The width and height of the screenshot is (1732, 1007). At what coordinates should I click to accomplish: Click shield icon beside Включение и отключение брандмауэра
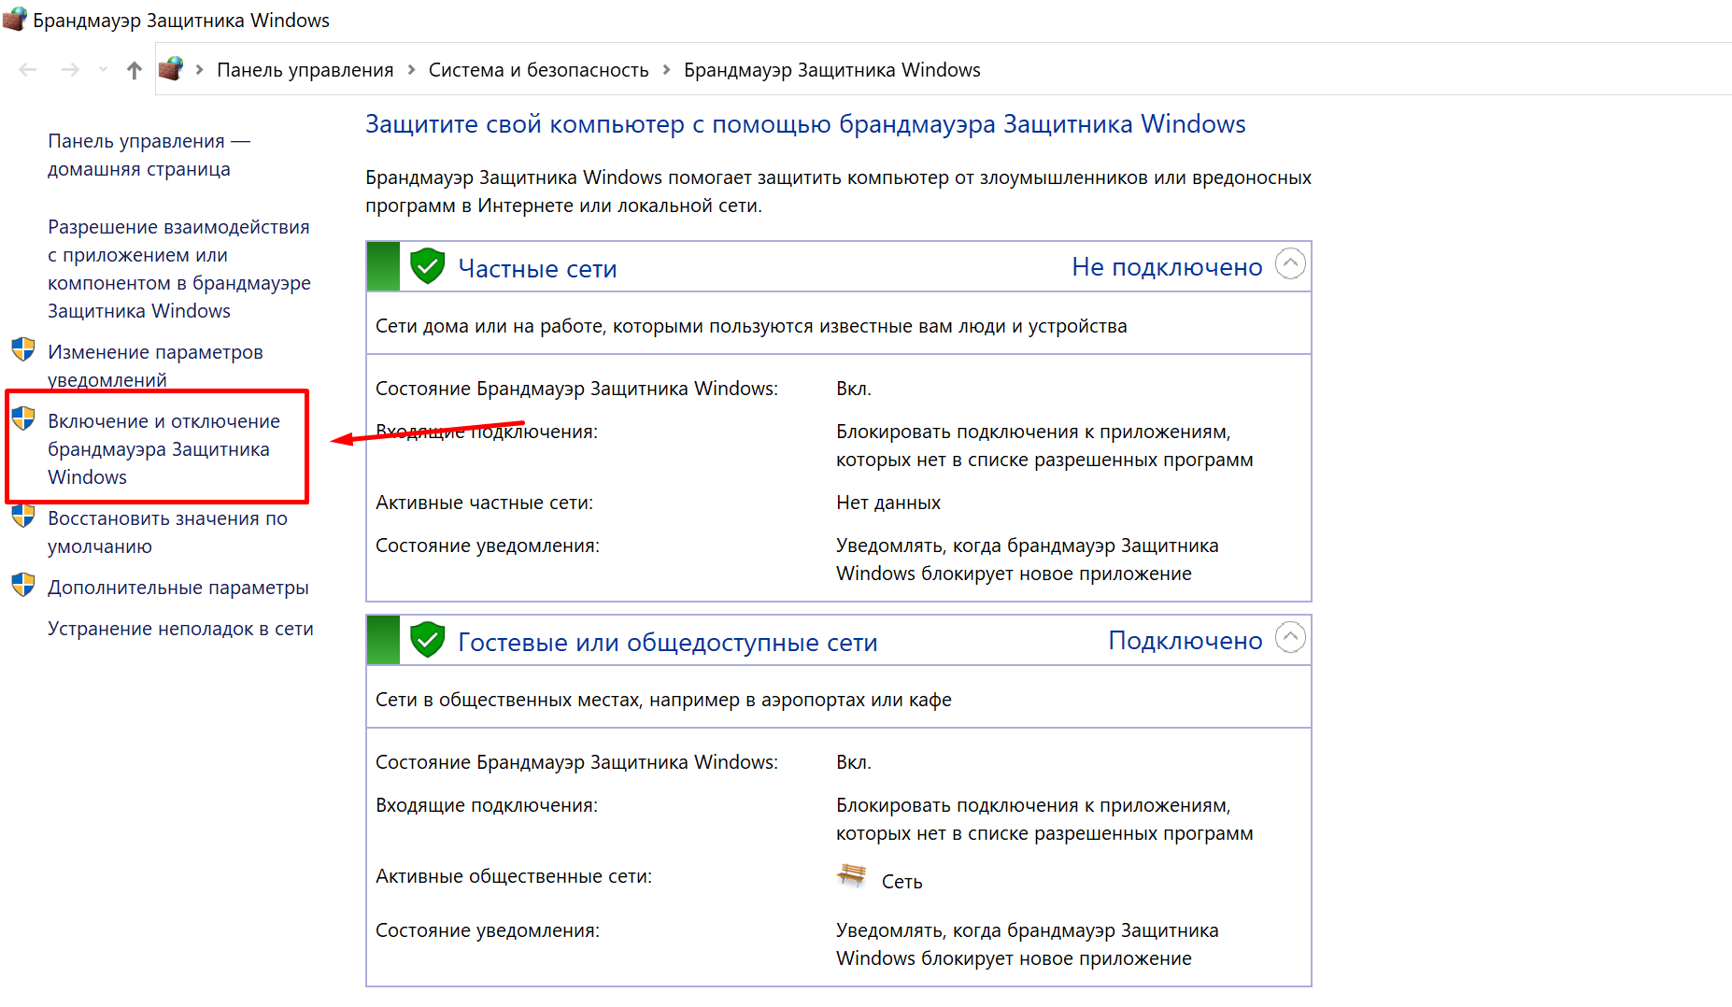pos(23,418)
